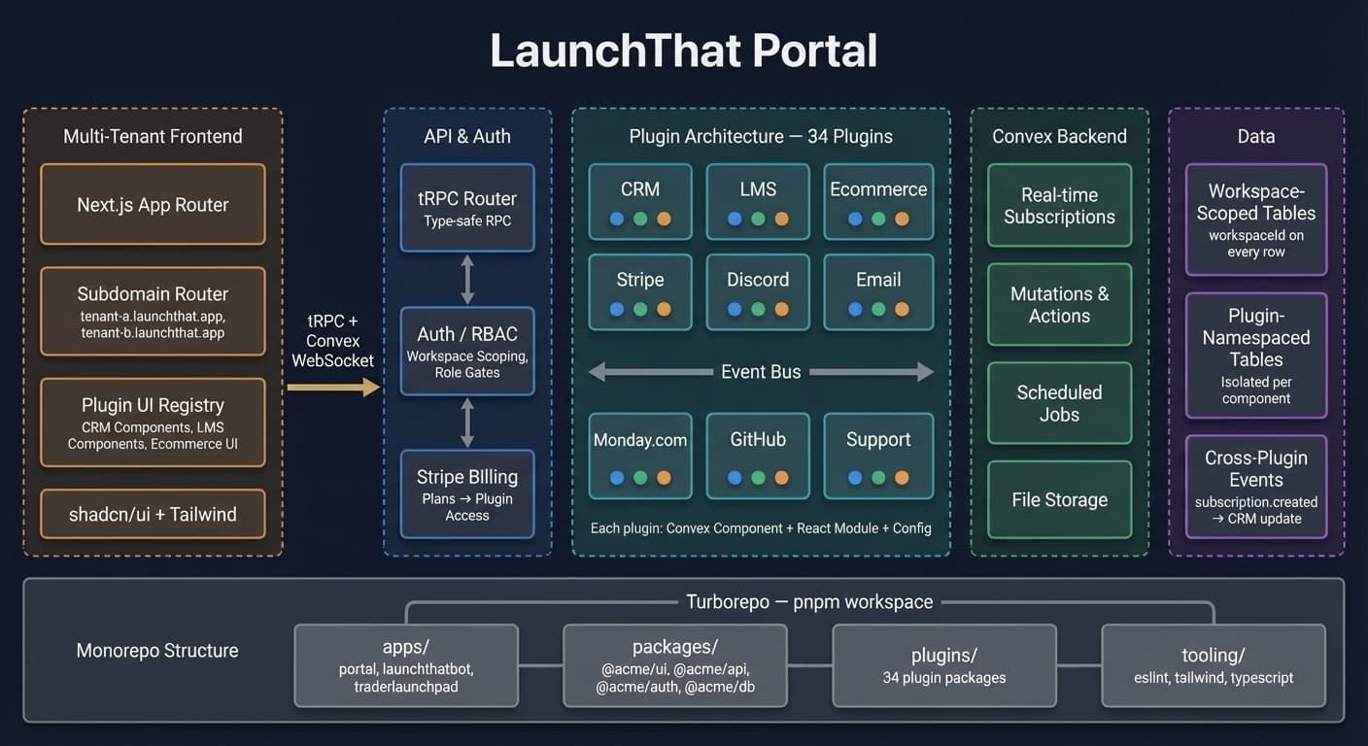Select the Scheduled Jobs box
1368x746 pixels.
point(1059,403)
